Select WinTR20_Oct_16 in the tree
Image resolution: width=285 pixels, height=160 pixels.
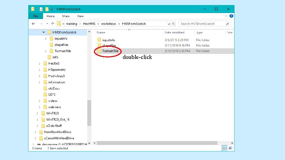[58, 119]
